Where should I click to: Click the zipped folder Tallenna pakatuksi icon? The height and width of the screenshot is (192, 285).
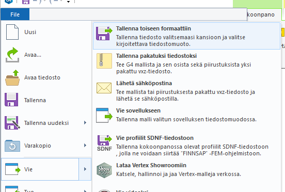(x=104, y=61)
